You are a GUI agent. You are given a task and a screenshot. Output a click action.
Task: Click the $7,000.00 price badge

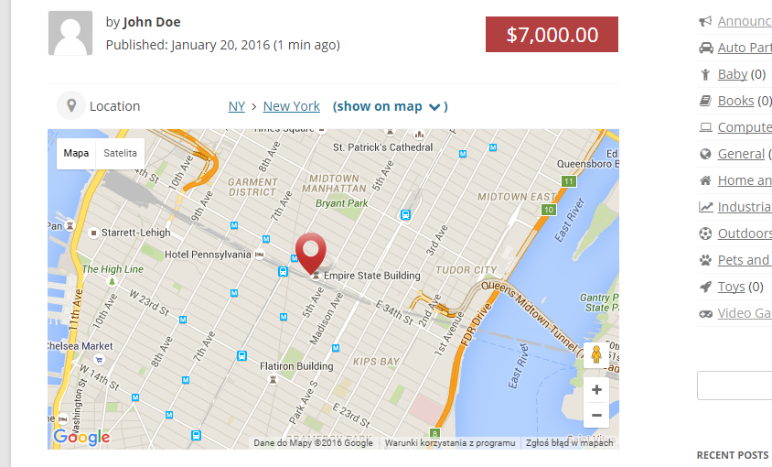pyautogui.click(x=552, y=35)
